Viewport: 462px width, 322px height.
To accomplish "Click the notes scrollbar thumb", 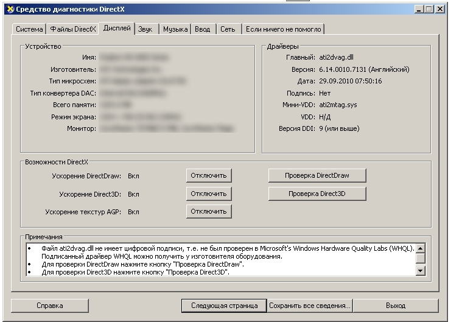I will pyautogui.click(x=421, y=258).
